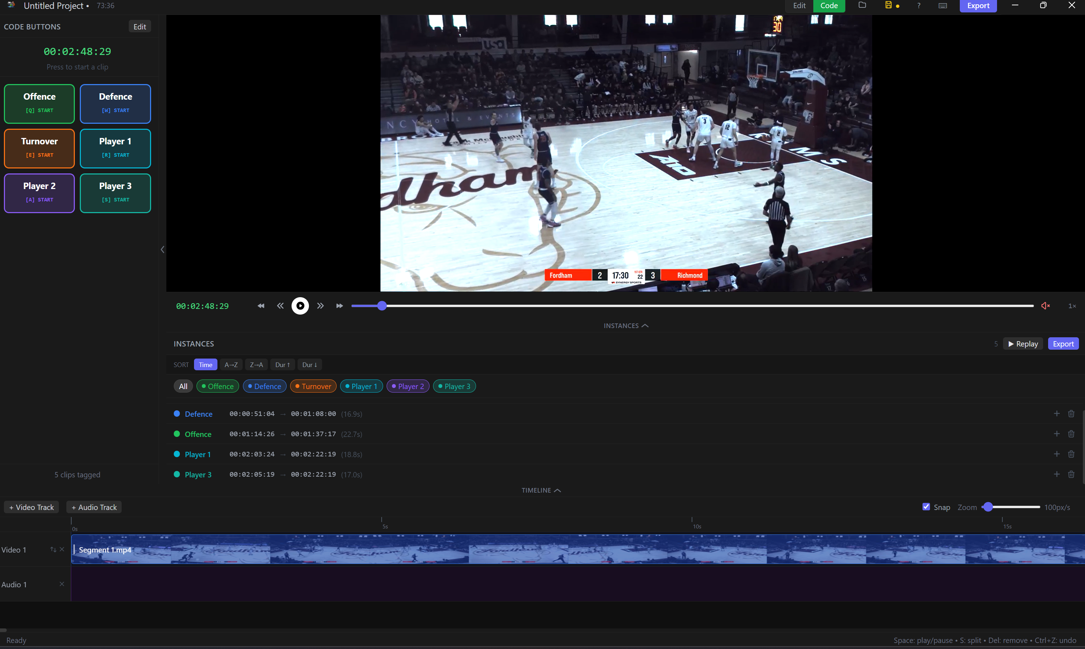Click the skip-to-end playback icon
The height and width of the screenshot is (649, 1085).
339,306
